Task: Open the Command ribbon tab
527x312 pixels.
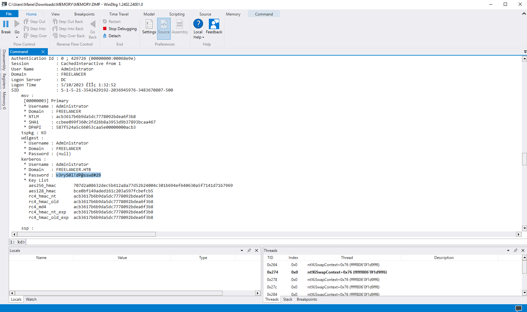Action: point(264,14)
